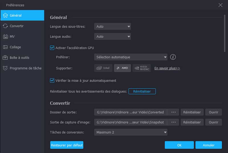This screenshot has height=153, width=228.
Task: Click the Convertir section heading
Action: [60, 103]
